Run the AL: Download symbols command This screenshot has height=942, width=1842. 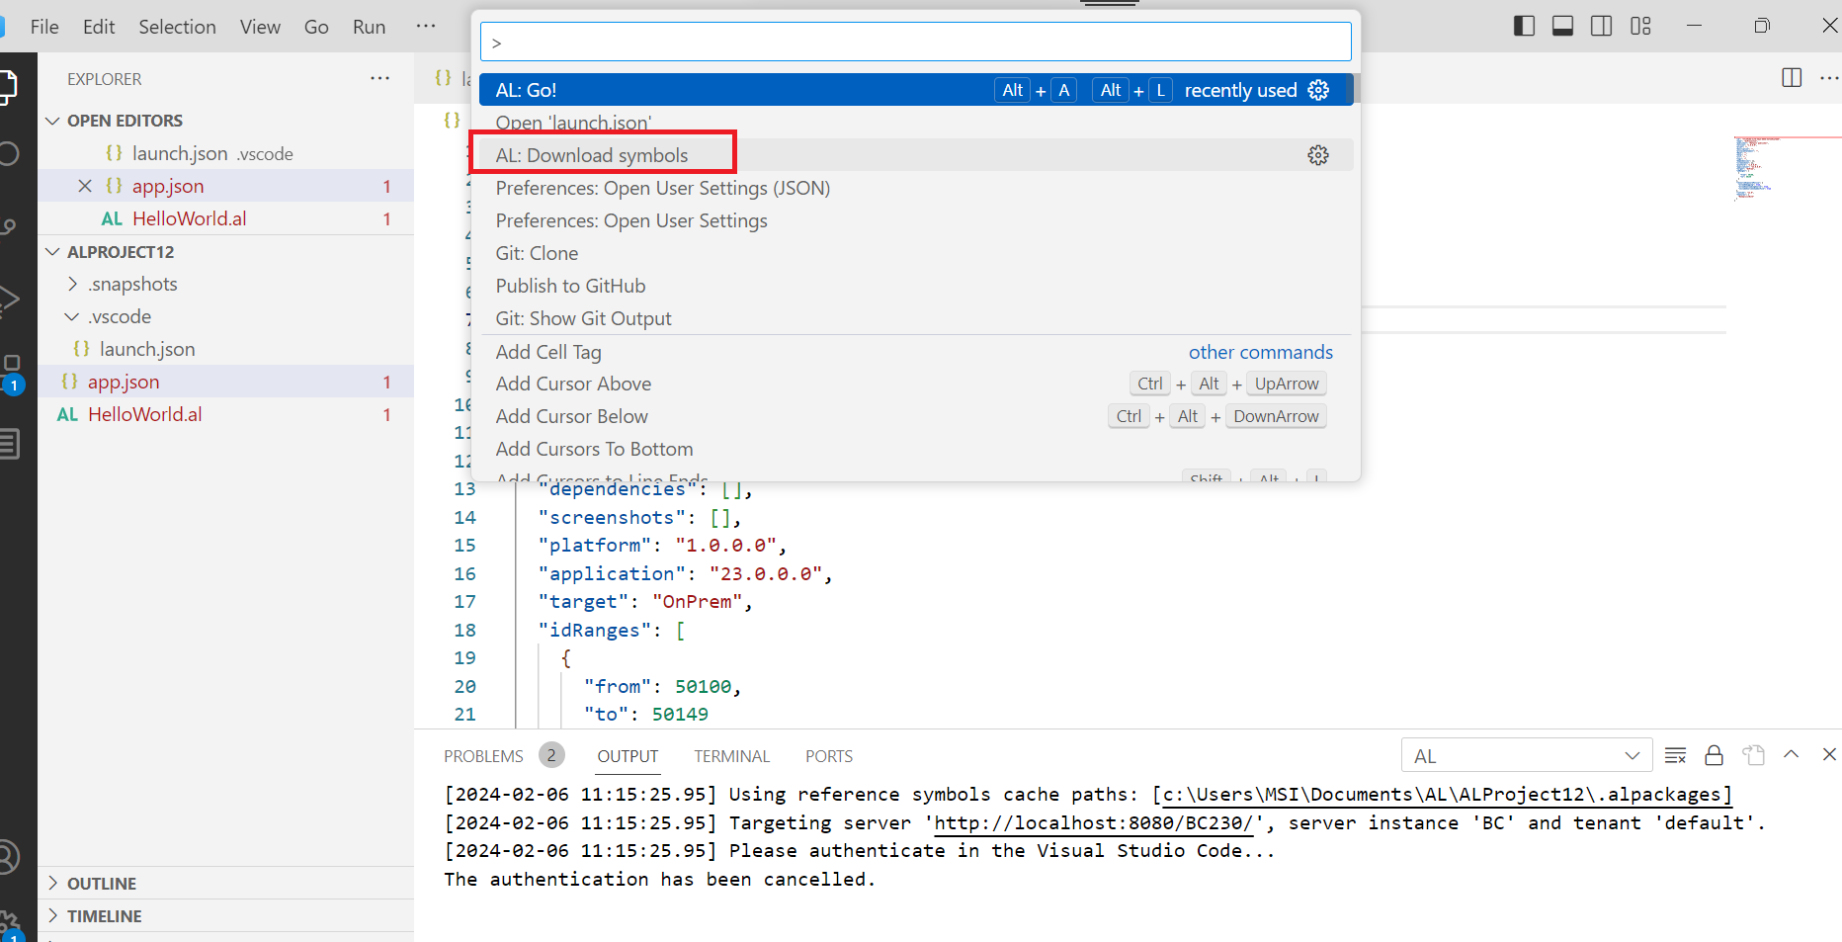tap(591, 155)
